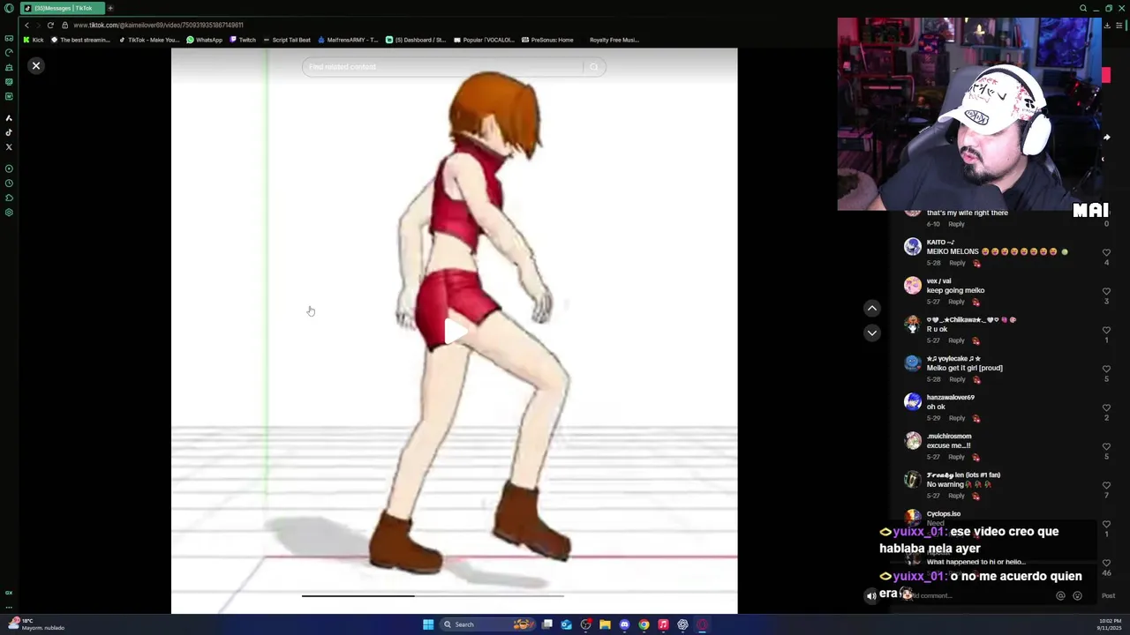
Task: Click the search magnifier in Find related content
Action: 594,67
